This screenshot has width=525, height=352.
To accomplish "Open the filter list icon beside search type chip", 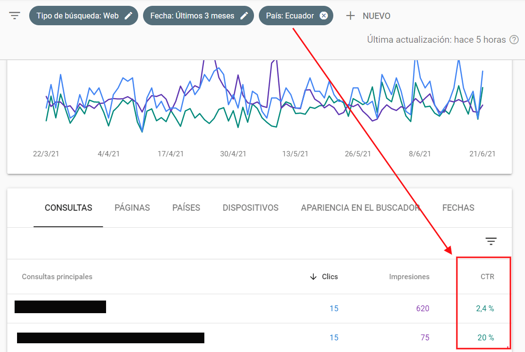I will (x=15, y=16).
